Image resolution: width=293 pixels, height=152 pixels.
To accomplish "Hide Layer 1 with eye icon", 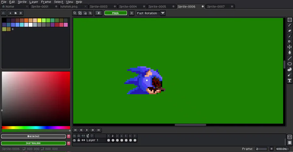I will (74, 140).
